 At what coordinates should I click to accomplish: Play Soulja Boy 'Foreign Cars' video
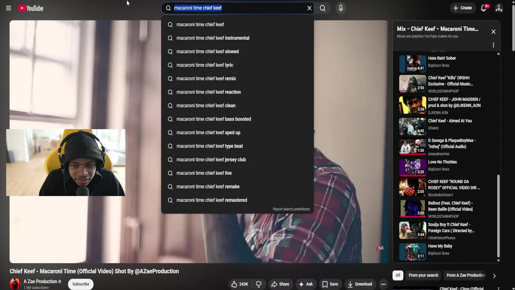(x=446, y=230)
